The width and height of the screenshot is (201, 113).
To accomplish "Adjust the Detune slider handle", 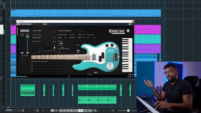I will point(61,43).
